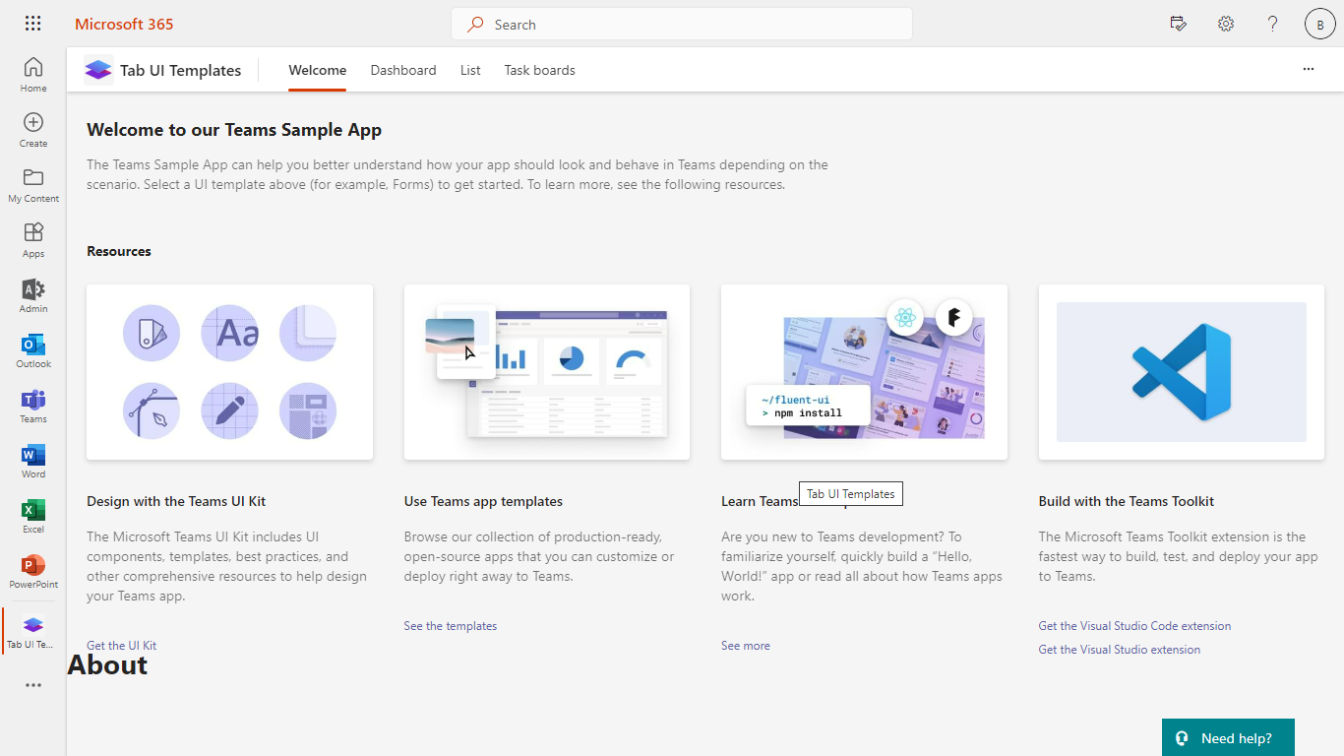The width and height of the screenshot is (1344, 756).
Task: Show more apps via sidebar ellipsis
Action: pyautogui.click(x=33, y=685)
